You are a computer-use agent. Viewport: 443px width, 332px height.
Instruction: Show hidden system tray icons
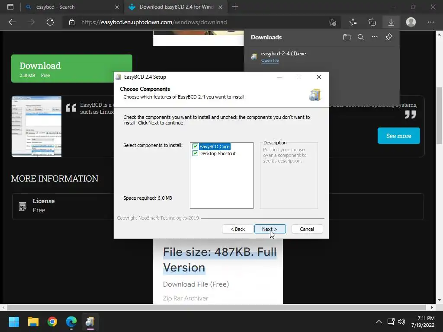click(379, 322)
